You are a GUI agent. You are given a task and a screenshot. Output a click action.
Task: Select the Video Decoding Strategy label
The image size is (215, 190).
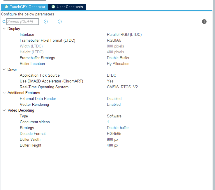pos(27,128)
